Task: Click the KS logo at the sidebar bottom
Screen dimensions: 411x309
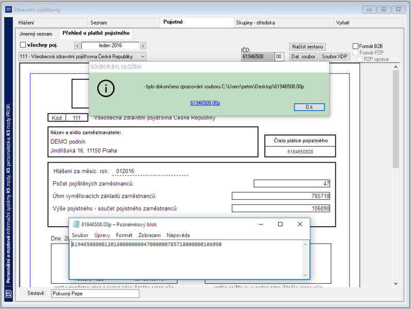Action: click(x=9, y=294)
